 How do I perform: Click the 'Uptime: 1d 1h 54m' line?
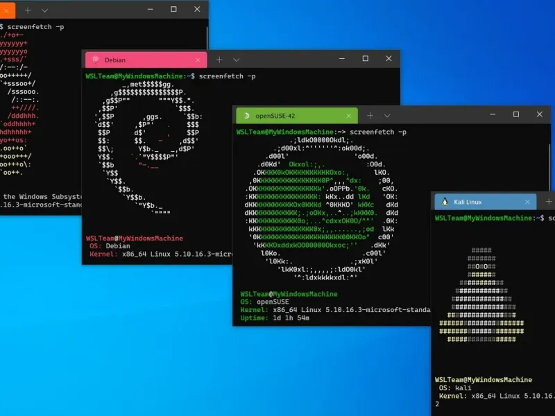click(275, 318)
